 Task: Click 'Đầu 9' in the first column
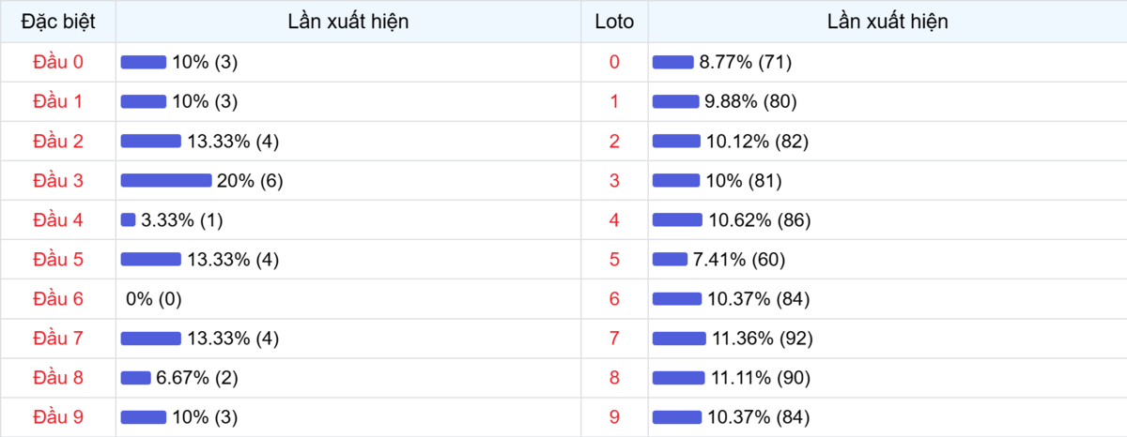click(x=58, y=417)
